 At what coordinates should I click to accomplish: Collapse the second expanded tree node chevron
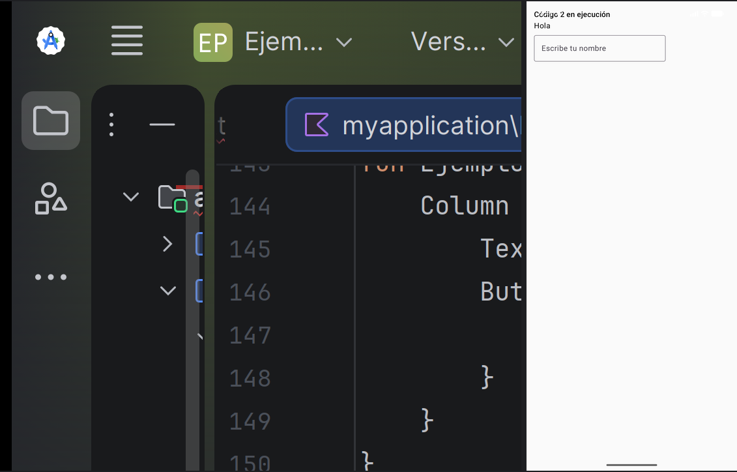(168, 291)
